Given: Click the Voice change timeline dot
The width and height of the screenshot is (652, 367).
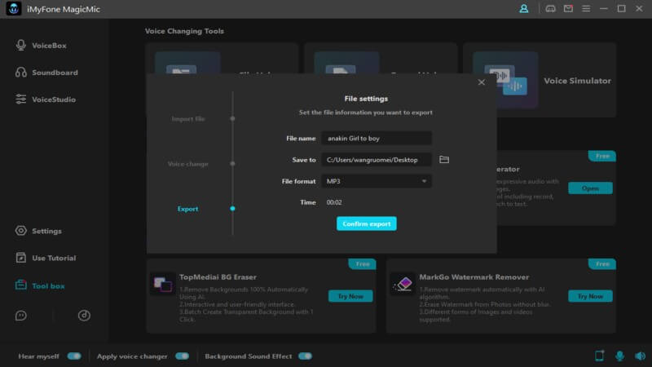Looking at the screenshot, I should 232,164.
